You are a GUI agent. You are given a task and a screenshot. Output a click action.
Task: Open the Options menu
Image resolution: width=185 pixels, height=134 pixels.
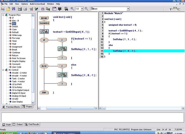[x=25, y=4]
